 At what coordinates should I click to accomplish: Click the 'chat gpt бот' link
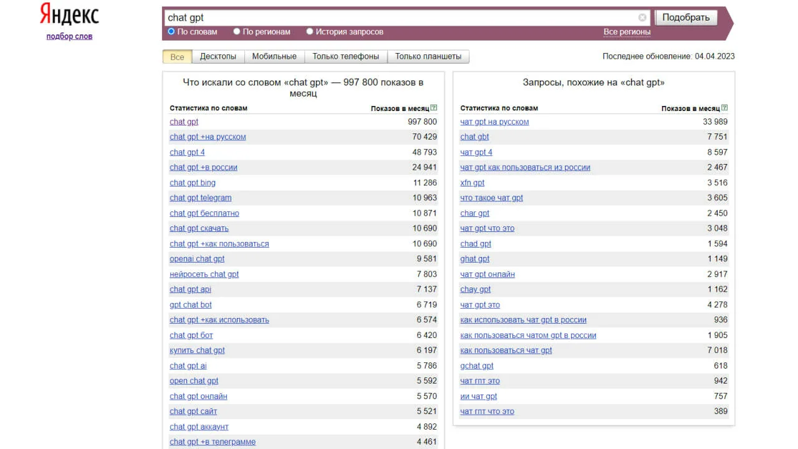tap(191, 336)
